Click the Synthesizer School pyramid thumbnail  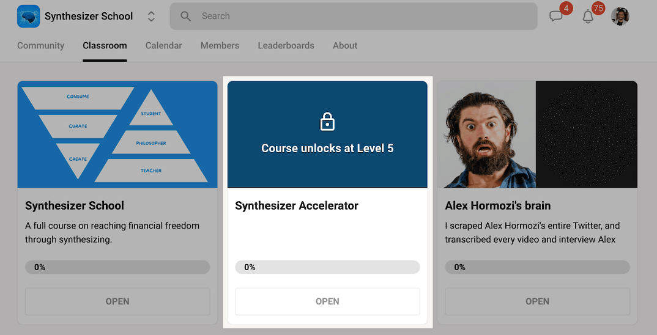(x=117, y=134)
